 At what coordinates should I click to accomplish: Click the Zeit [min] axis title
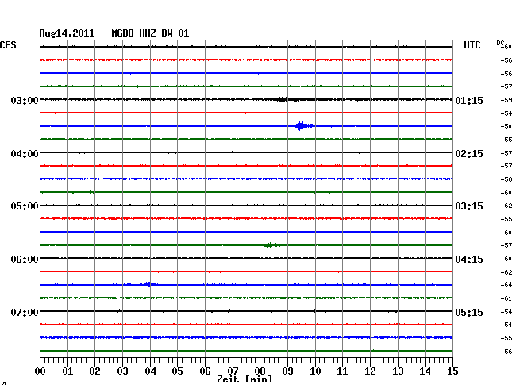(245, 379)
